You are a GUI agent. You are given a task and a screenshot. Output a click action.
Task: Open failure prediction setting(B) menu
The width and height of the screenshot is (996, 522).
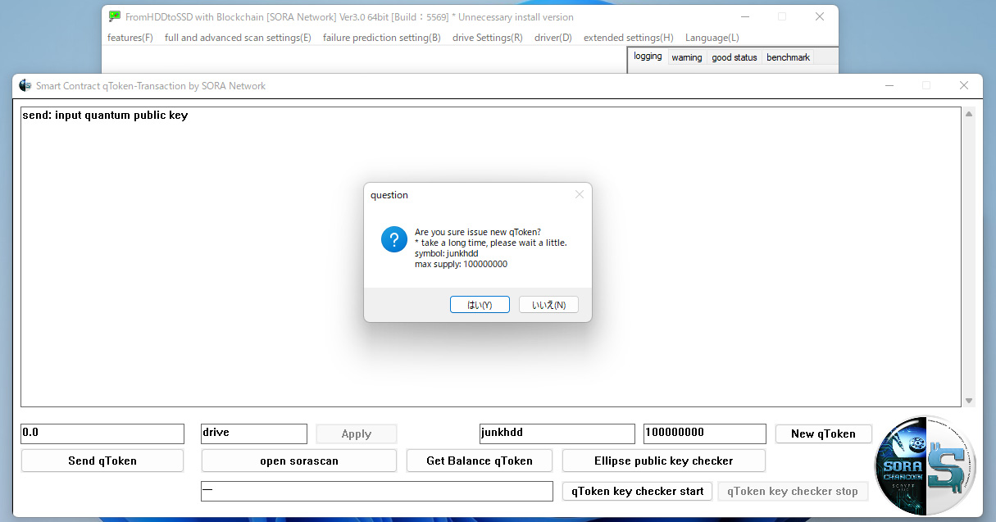(382, 38)
